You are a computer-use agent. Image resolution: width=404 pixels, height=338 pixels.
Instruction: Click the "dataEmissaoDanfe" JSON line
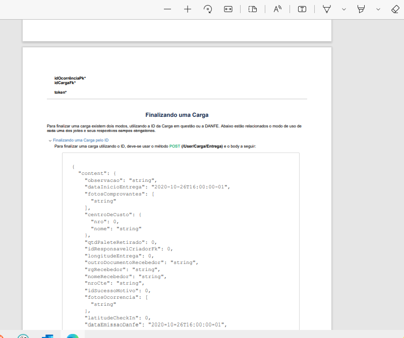tap(156, 325)
